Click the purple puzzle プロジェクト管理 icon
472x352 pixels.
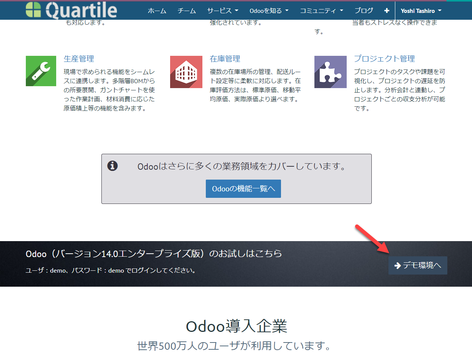[x=330, y=72]
